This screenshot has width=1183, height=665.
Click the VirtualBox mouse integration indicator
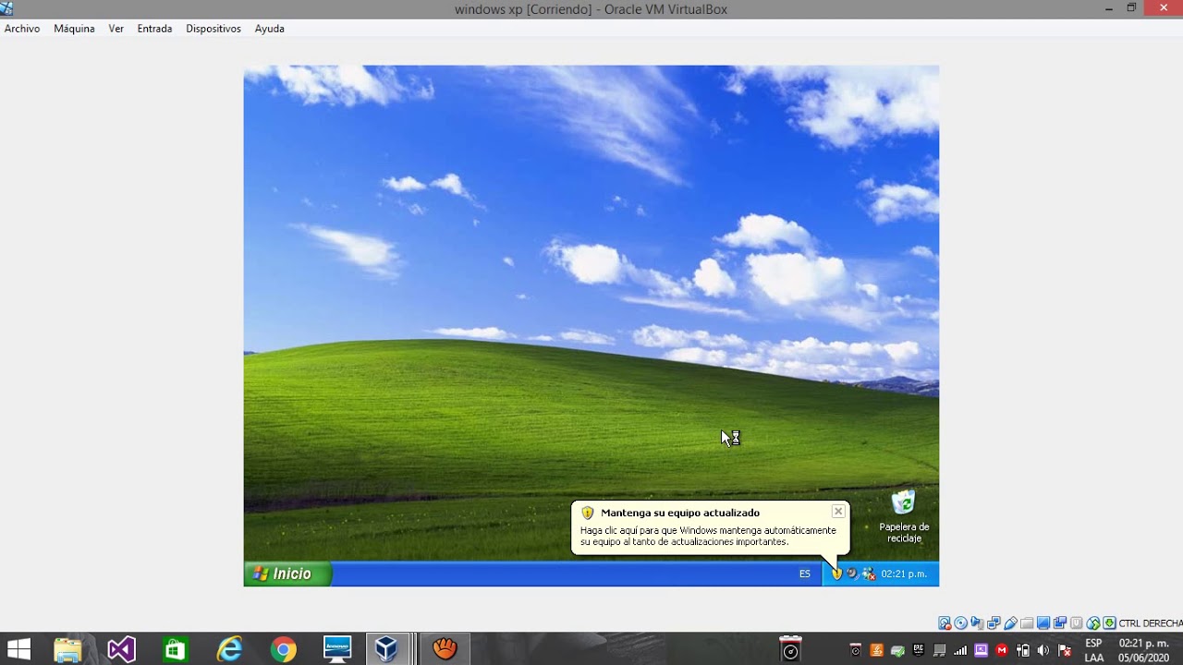click(1093, 623)
